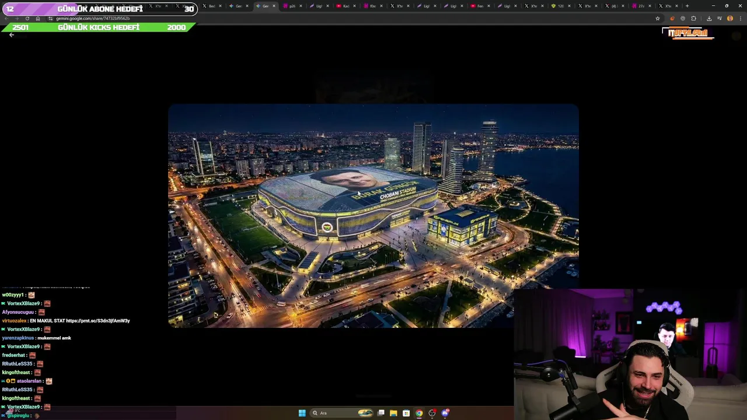Click chat username ataolarslan
Image resolution: width=747 pixels, height=420 pixels.
(x=29, y=381)
